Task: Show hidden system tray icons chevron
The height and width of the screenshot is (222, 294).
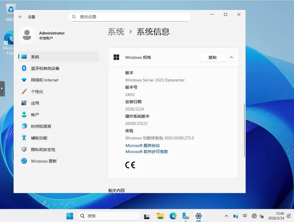Action: point(226,216)
